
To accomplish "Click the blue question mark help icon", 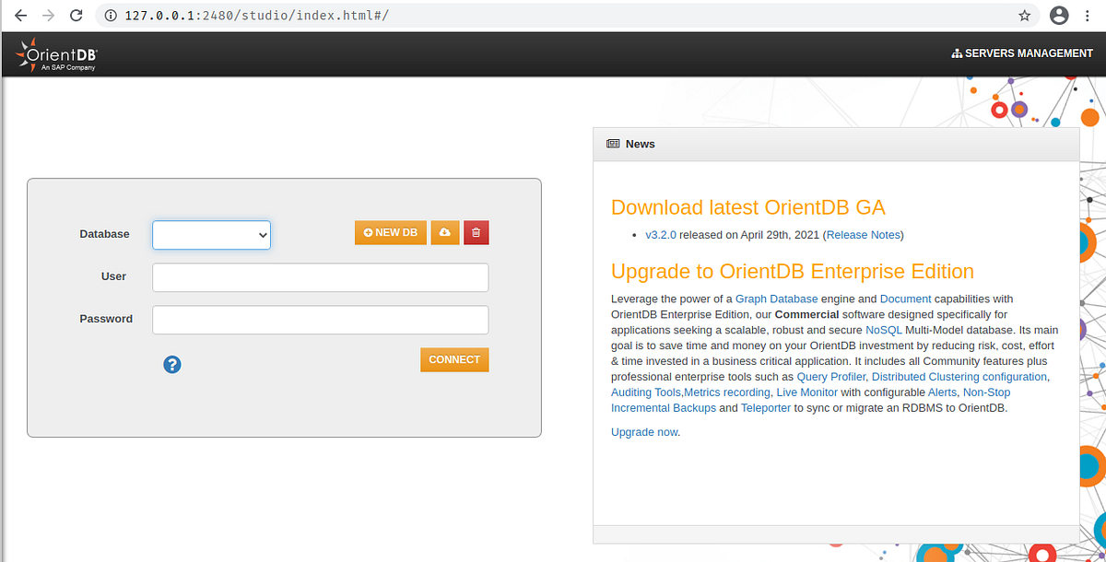I will (x=172, y=365).
